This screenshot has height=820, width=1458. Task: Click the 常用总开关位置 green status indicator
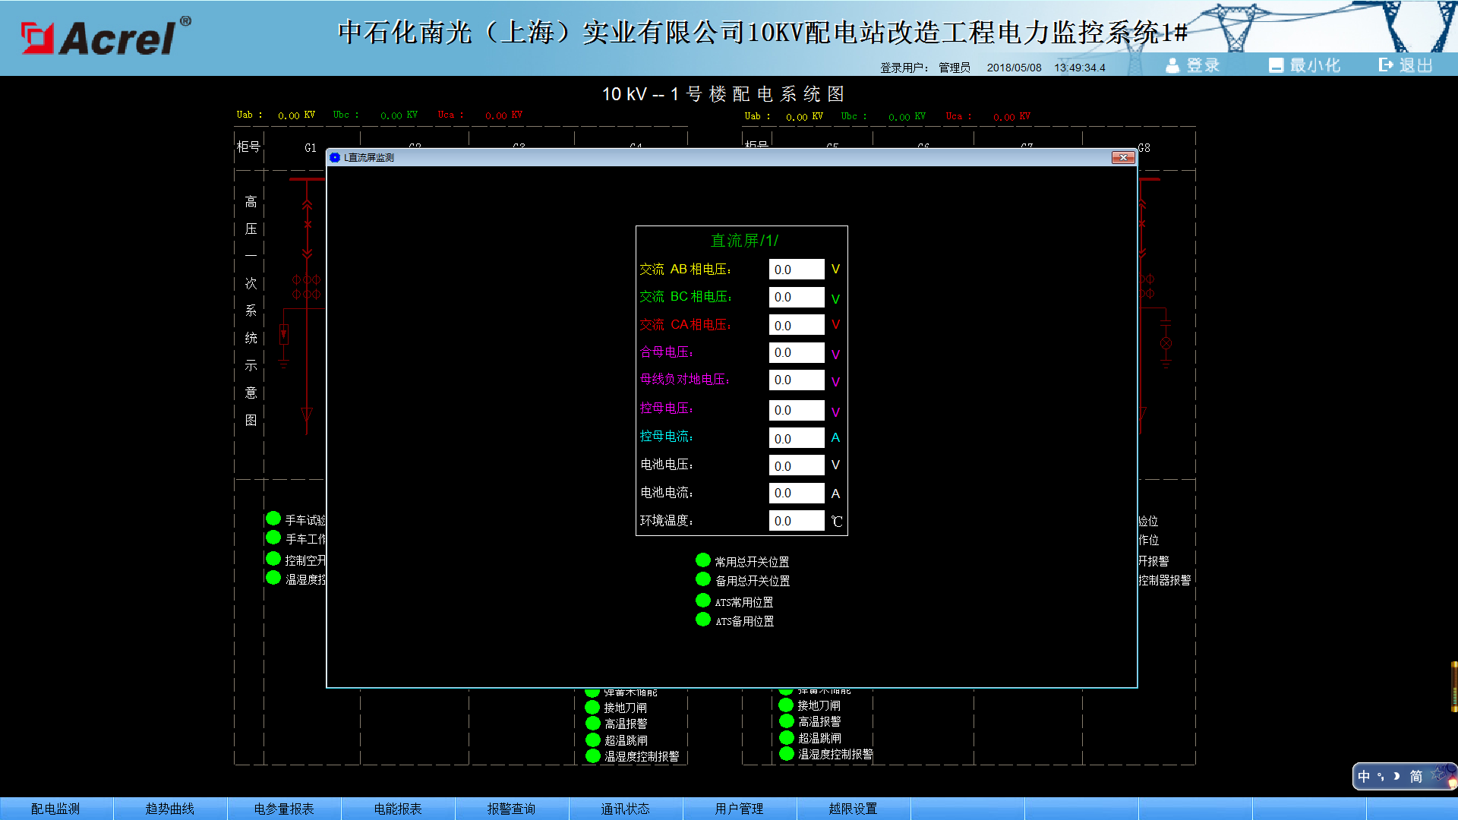[x=703, y=560]
